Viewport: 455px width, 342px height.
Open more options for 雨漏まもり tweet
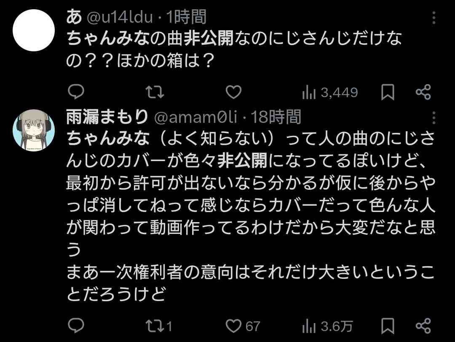click(x=434, y=117)
